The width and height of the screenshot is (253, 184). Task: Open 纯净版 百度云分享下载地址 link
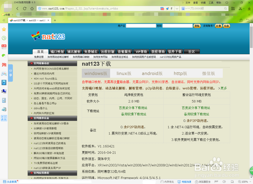coord(133,108)
